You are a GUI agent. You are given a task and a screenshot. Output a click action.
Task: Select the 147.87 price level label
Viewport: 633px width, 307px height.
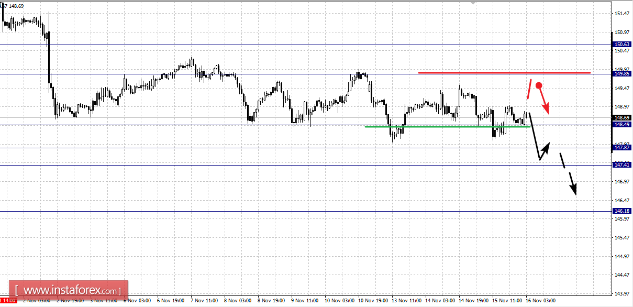[622, 148]
